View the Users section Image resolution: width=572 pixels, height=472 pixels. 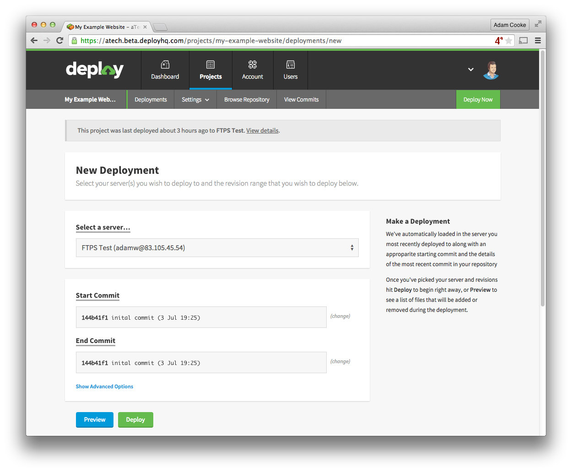(291, 70)
